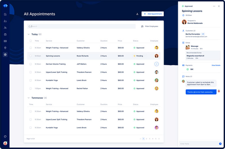Go to page 3 in pagination
The width and height of the screenshot is (225, 149).
150,139
